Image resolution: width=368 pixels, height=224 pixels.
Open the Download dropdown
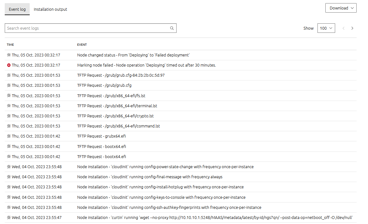341,8
